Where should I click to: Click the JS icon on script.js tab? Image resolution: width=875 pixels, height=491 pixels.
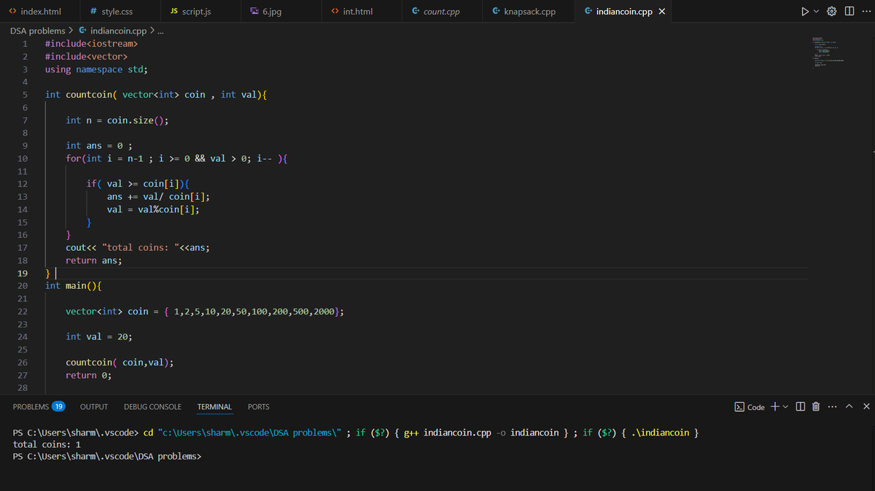coord(174,12)
